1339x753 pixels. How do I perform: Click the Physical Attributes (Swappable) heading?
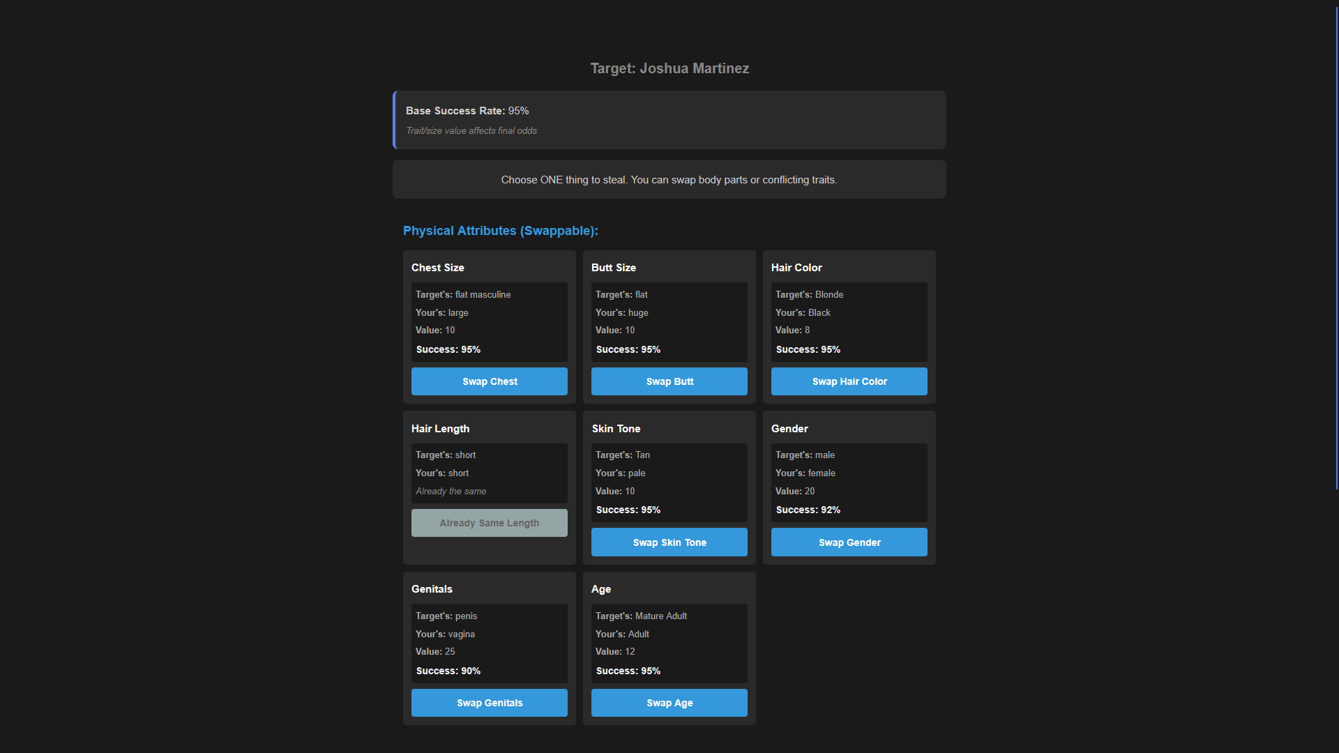[500, 231]
